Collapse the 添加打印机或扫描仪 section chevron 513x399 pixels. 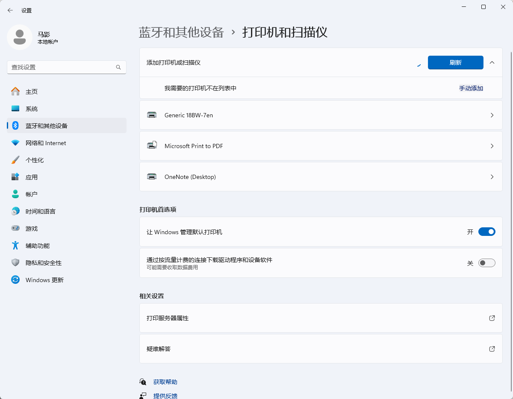492,63
